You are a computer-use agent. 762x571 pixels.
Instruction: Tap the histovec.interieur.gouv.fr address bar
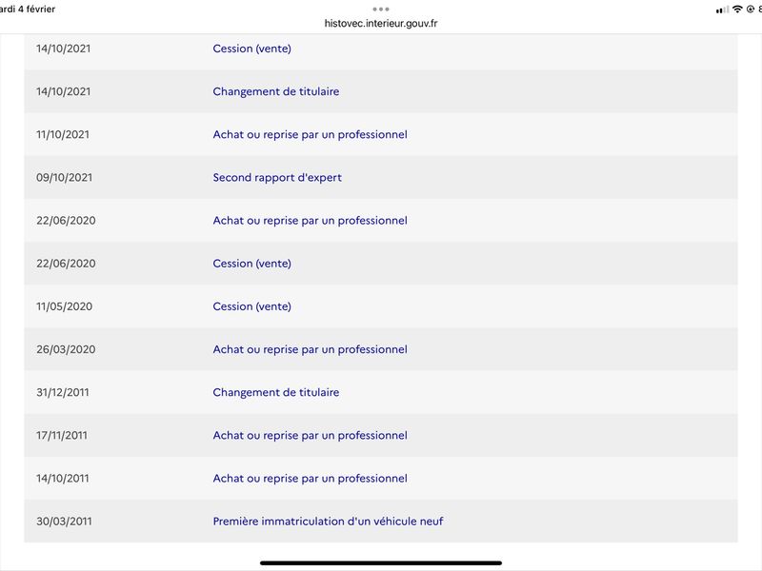coord(380,23)
